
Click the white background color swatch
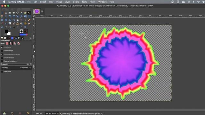9,34
